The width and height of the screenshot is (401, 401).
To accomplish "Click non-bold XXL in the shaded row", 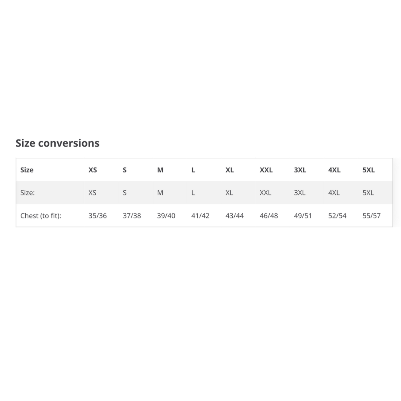I will pos(266,193).
